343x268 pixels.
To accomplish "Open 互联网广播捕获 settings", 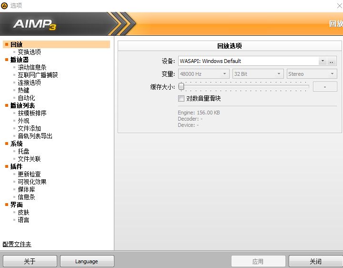I will pyautogui.click(x=38, y=75).
